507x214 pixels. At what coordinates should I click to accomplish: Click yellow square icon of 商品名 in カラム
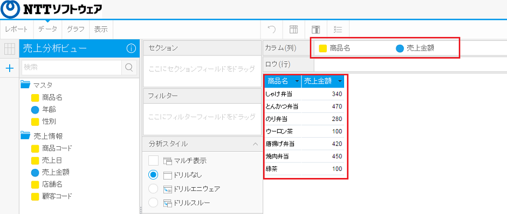[x=323, y=49]
